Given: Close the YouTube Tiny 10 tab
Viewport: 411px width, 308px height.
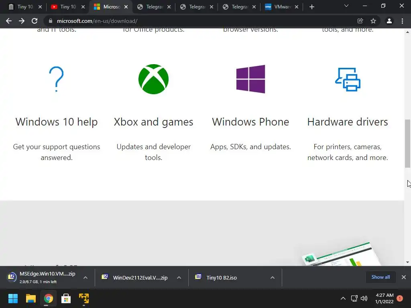Looking at the screenshot, I should click(x=83, y=7).
